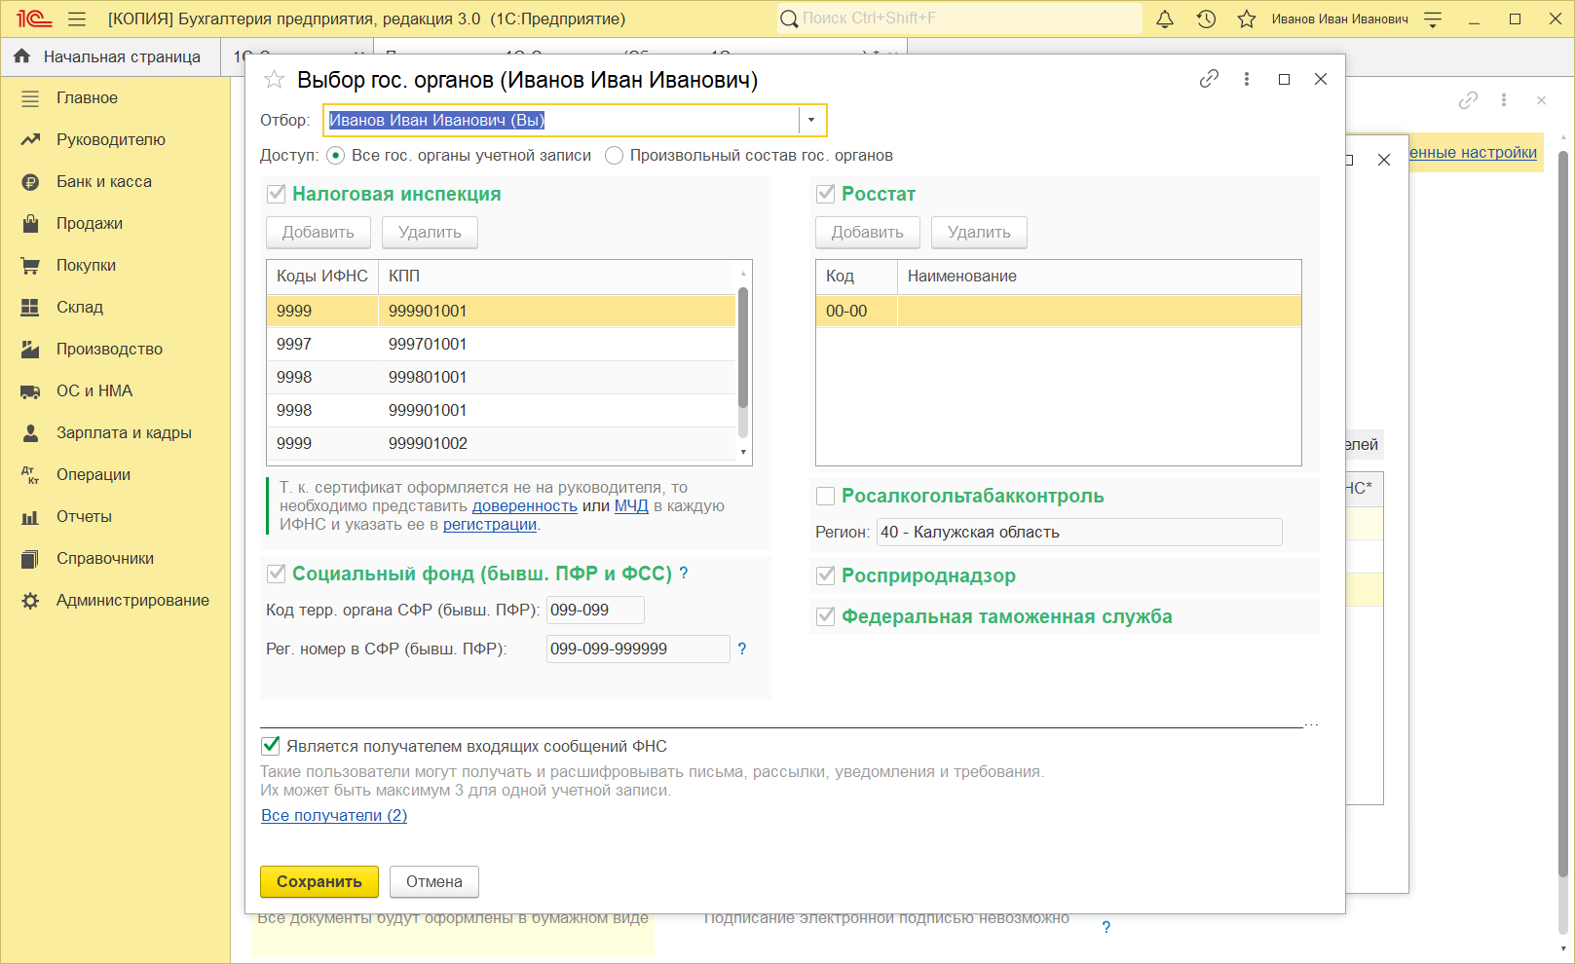This screenshot has width=1575, height=964.
Task: Switch to Начальная страница tab
Action: [x=110, y=56]
